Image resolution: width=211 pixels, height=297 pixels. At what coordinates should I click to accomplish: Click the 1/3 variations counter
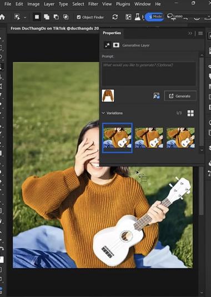coord(179,113)
